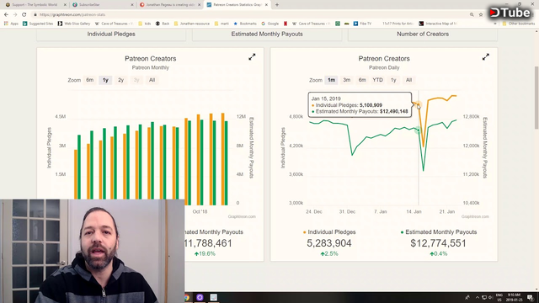
Task: Open the marti bookmarks folder
Action: 221,24
